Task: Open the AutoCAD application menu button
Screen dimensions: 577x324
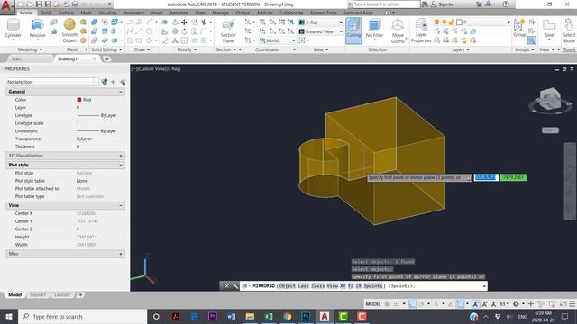Action: [x=6, y=6]
